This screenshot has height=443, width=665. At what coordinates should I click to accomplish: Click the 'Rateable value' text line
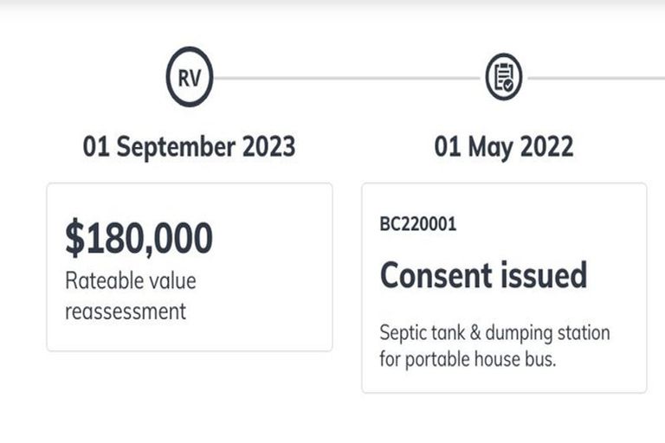coord(130,281)
